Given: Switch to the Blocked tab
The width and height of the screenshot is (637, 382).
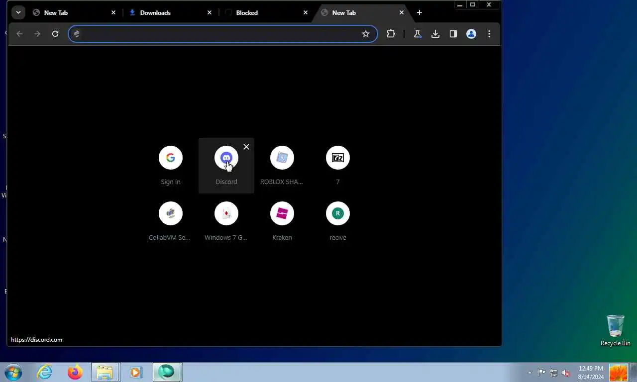Looking at the screenshot, I should (266, 12).
